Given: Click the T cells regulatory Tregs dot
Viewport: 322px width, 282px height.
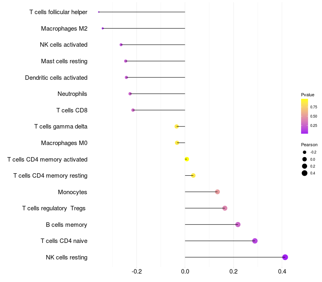Looking at the screenshot, I should click(225, 208).
